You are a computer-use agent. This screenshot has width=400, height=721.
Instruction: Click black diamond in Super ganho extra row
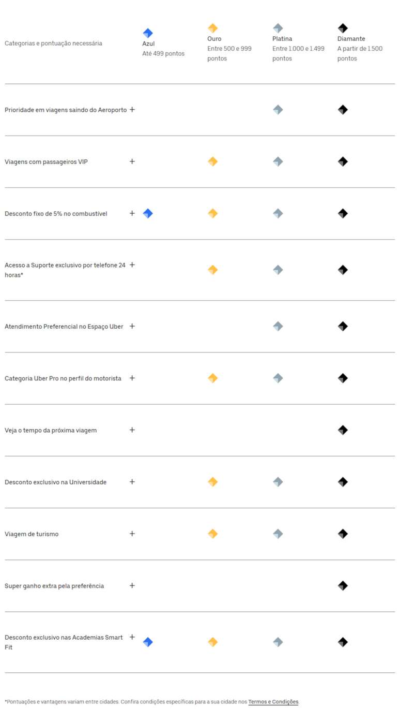tap(343, 586)
